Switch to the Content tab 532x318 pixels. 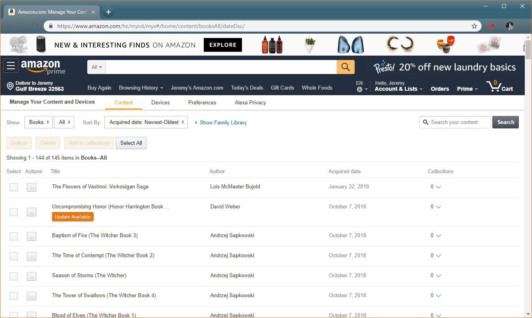click(x=124, y=103)
